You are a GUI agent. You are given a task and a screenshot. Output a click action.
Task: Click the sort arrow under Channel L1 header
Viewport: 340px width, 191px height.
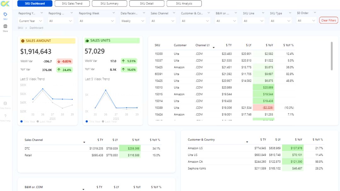click(x=213, y=48)
